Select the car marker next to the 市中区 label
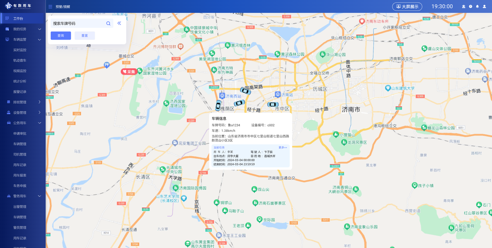Screen dimensions: 492x248 273,105
